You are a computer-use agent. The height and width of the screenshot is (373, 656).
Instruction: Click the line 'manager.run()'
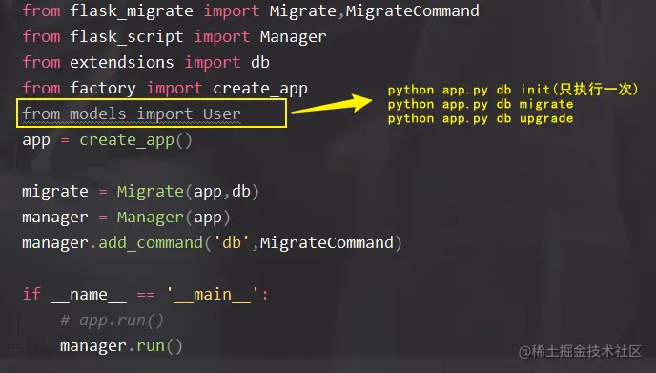pos(121,346)
